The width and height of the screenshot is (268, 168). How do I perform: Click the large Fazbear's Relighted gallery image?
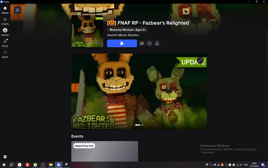(139, 92)
